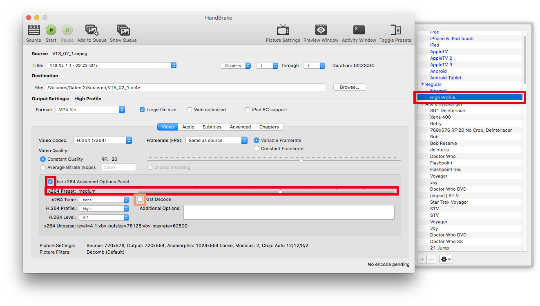Enable the Large file size checkbox
This screenshot has width=540, height=306.
[x=142, y=110]
